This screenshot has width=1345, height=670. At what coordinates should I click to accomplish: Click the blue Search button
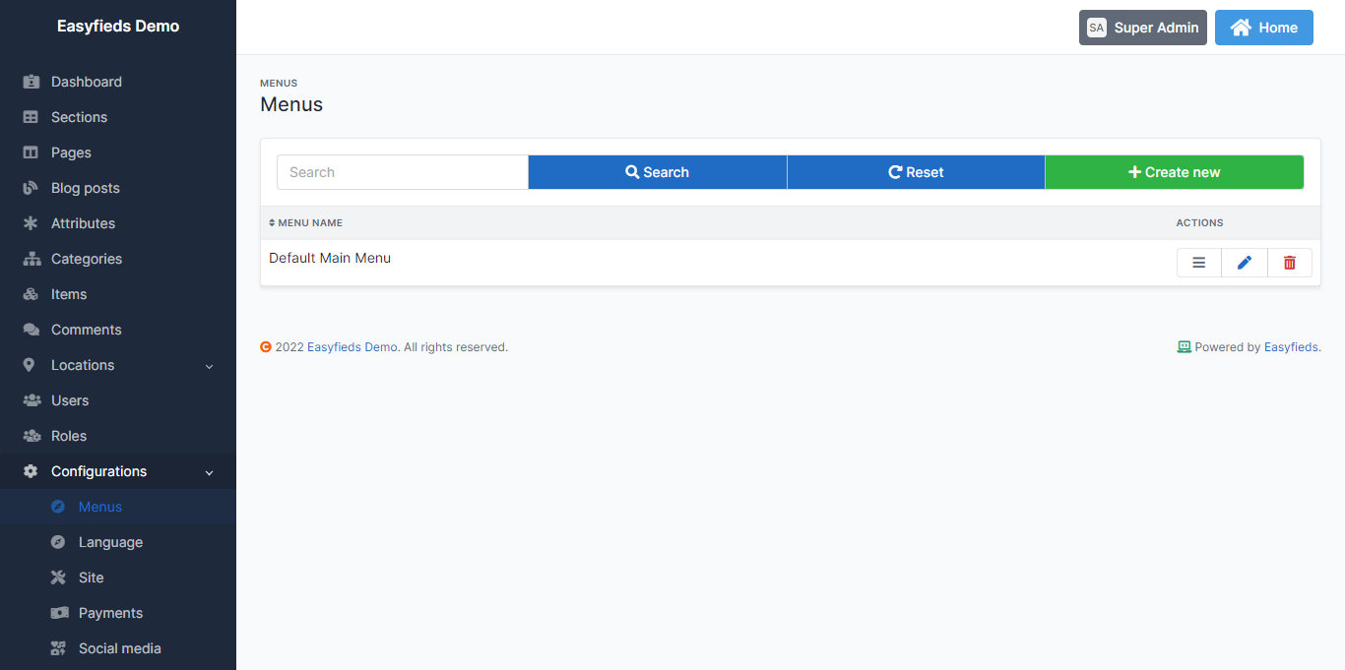coord(658,172)
